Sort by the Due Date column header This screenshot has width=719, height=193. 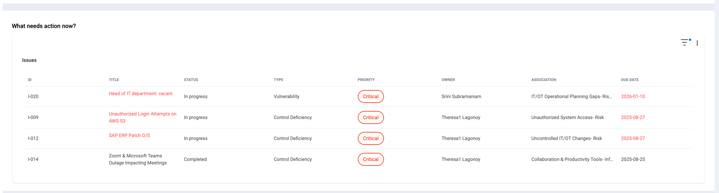629,80
